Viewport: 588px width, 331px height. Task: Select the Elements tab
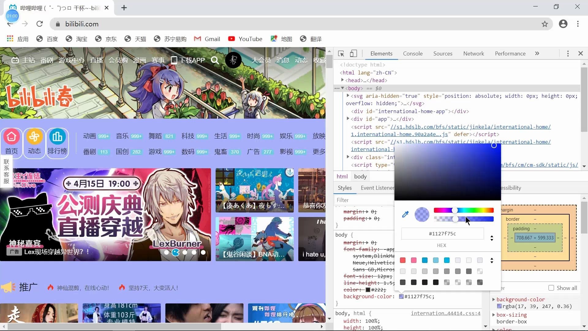[381, 54]
